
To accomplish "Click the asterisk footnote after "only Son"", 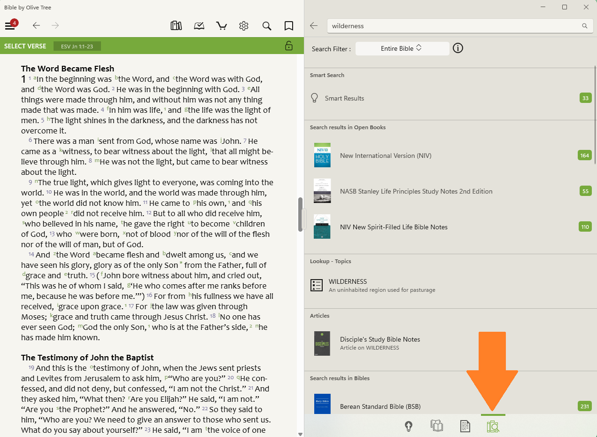I will pyautogui.click(x=181, y=264).
